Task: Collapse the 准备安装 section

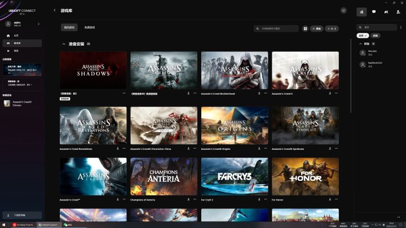Action: click(64, 44)
